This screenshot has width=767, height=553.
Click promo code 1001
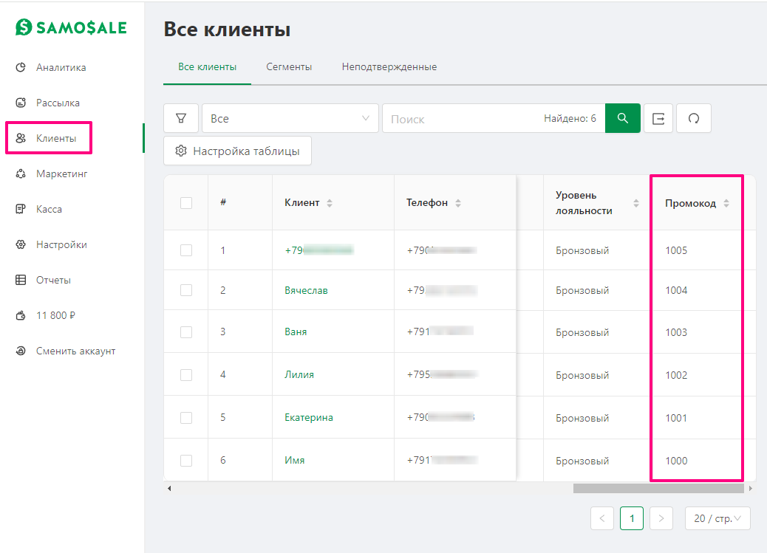point(676,418)
